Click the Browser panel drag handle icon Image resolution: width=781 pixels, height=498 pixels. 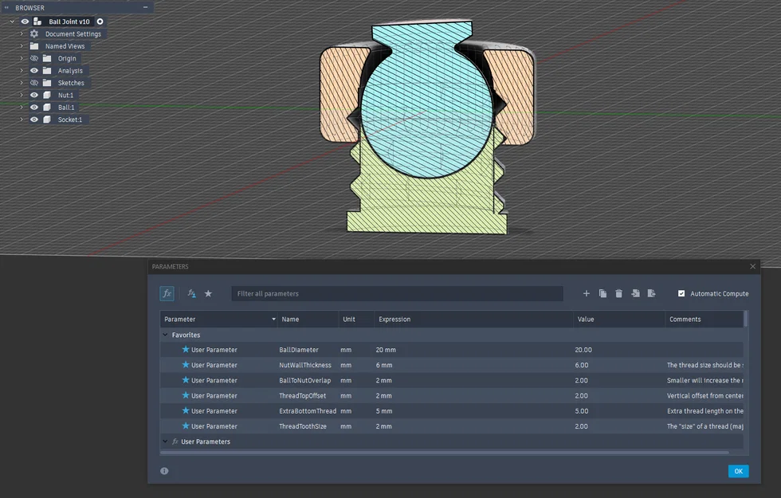point(6,7)
